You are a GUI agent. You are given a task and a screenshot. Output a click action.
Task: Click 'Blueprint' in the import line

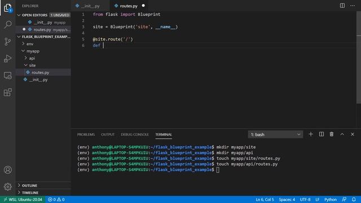(149, 14)
